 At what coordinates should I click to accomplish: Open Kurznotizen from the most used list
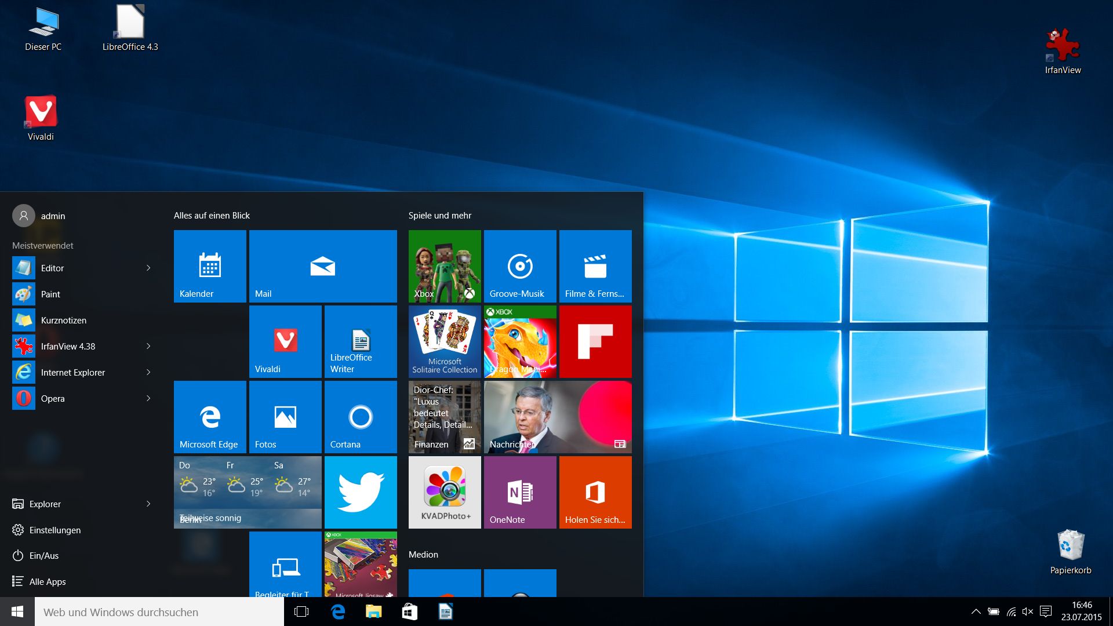coord(81,320)
